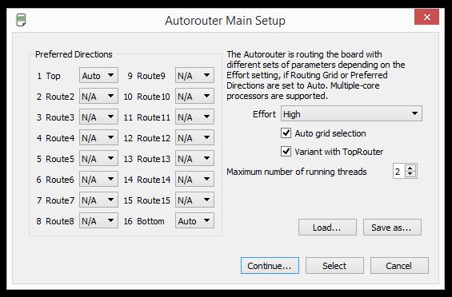
Task: Click the Load... button
Action: (x=327, y=228)
